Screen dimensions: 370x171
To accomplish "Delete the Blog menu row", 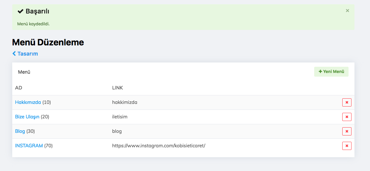I will [347, 132].
